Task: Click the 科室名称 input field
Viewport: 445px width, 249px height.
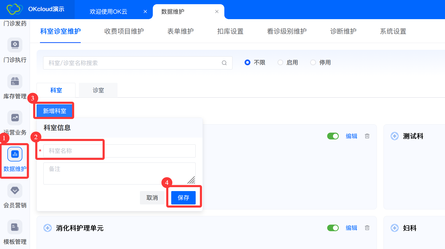Action: 119,151
